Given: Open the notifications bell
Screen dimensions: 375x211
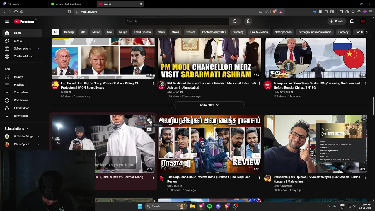Looking at the screenshot, I should (352, 21).
